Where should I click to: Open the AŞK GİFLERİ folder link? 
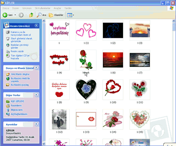[18, 101]
